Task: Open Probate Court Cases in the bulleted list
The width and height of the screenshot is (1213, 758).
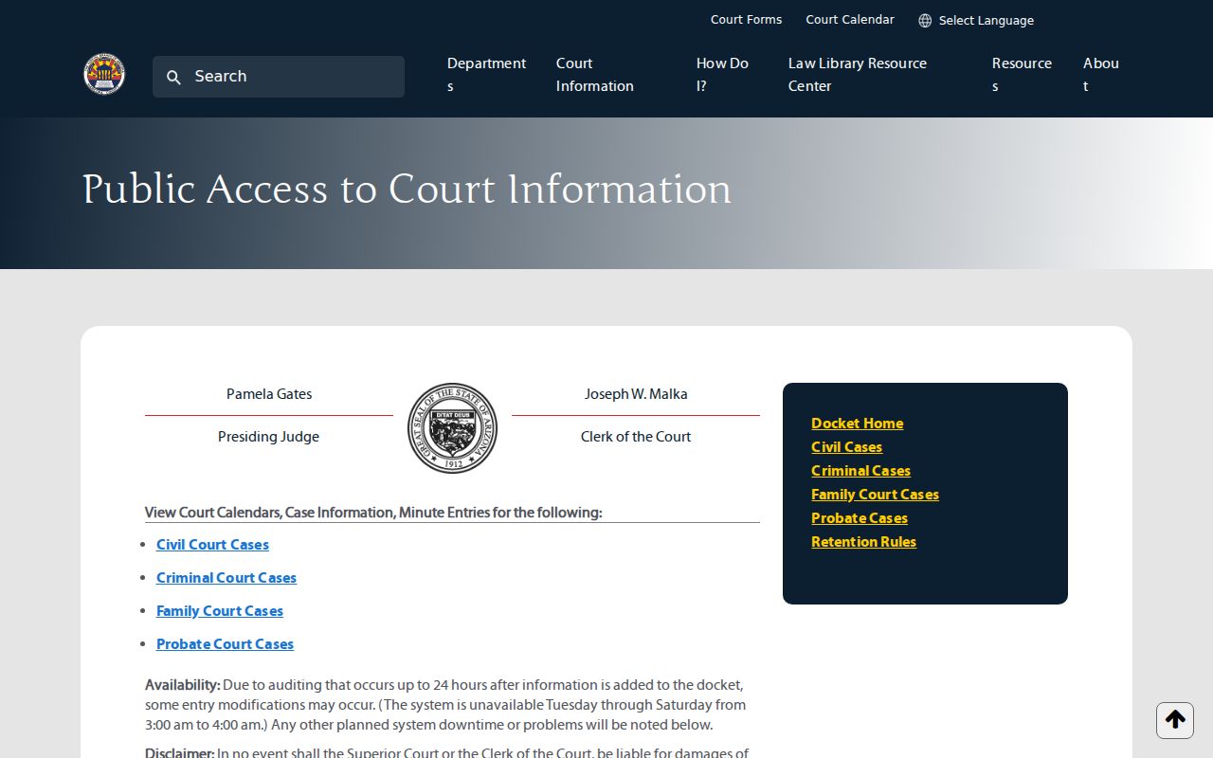Action: click(x=225, y=644)
